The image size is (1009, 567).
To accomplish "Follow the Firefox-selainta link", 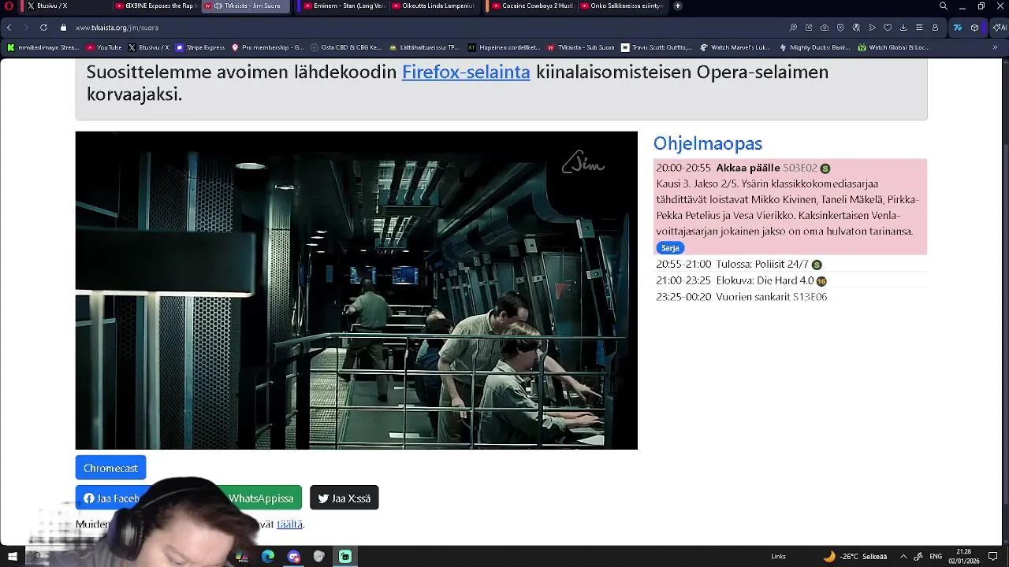I will 466,72.
